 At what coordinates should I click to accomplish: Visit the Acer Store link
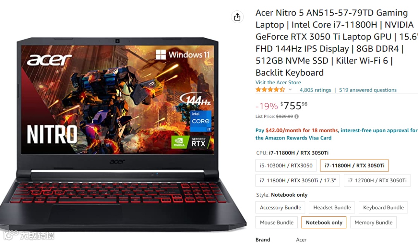(x=278, y=83)
